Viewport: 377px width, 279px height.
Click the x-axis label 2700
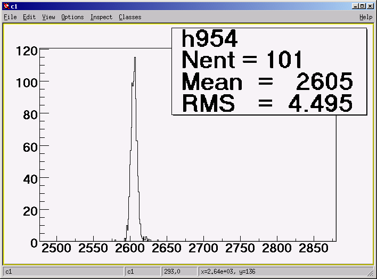[203, 248]
